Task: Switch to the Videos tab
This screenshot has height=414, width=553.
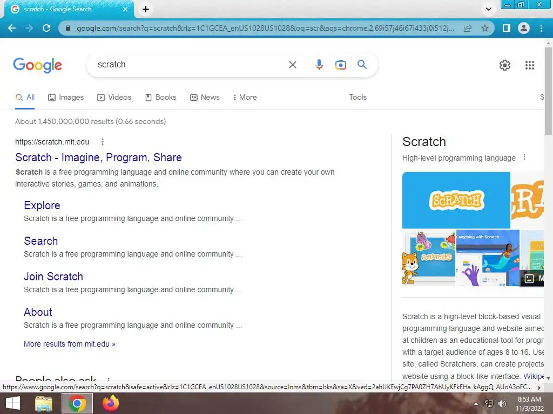Action: tap(114, 97)
